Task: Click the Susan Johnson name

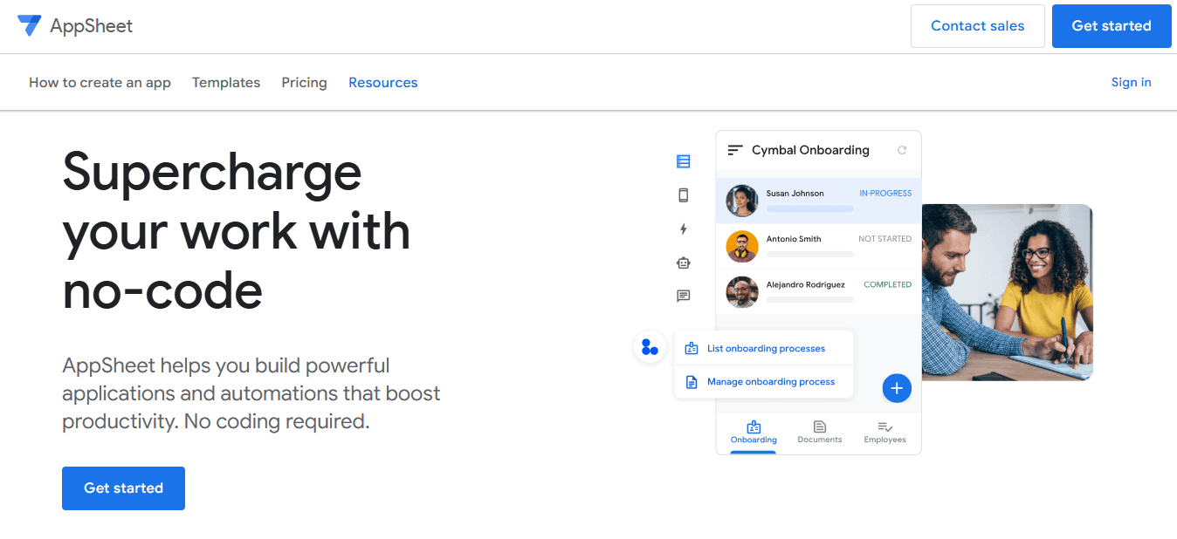Action: 795,194
